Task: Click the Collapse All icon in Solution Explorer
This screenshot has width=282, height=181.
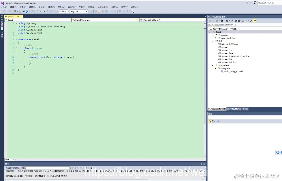Action: click(239, 21)
